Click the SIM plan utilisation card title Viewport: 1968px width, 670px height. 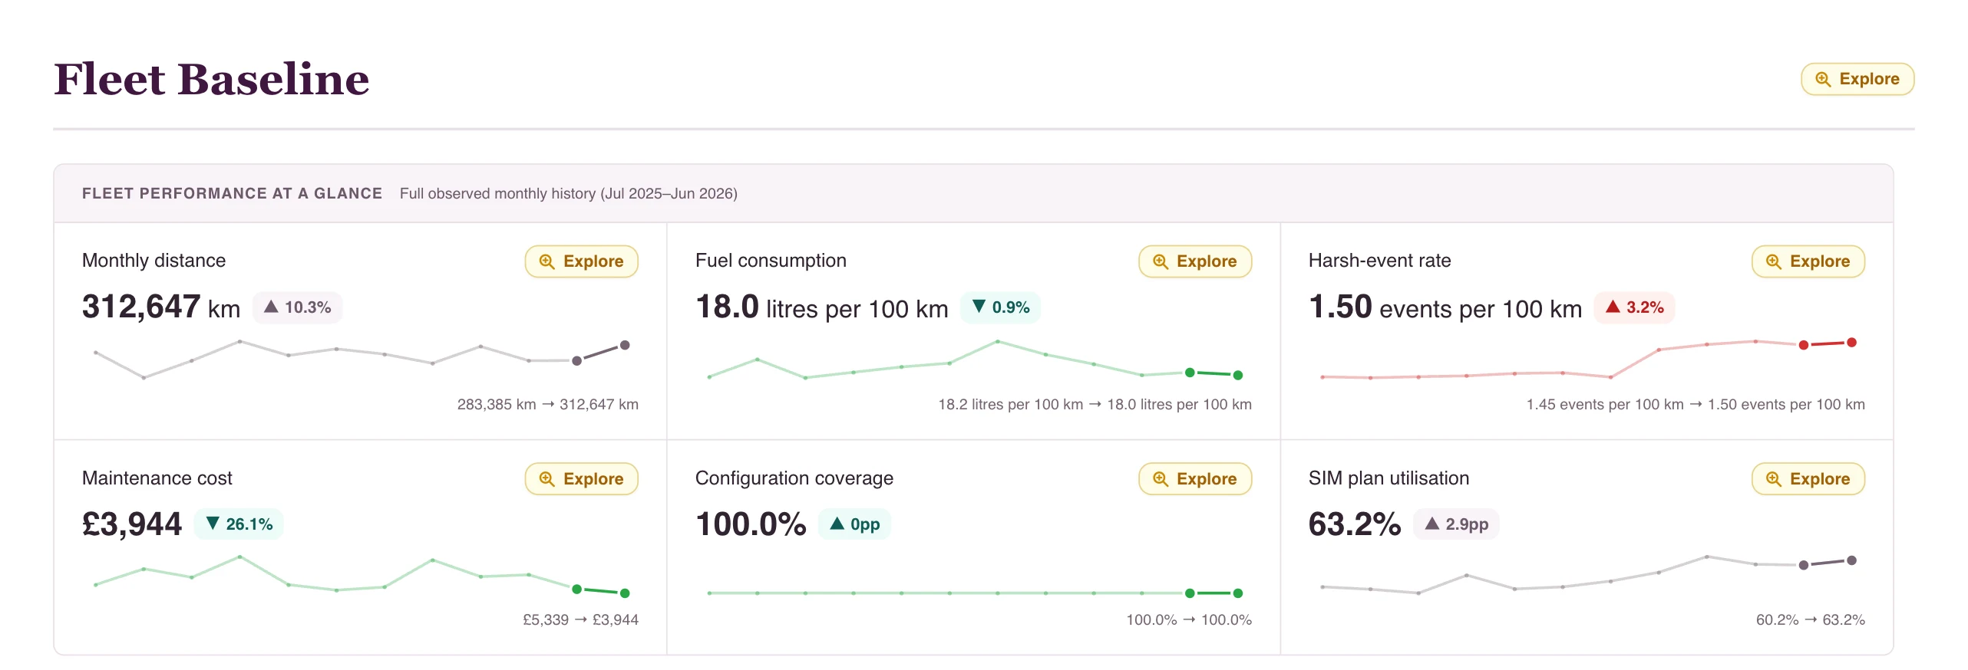[x=1388, y=478]
